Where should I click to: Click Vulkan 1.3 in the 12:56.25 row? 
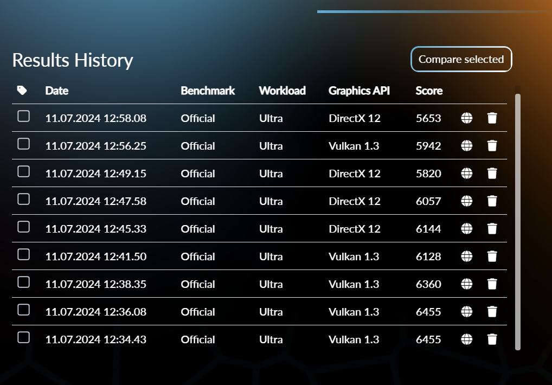(354, 146)
